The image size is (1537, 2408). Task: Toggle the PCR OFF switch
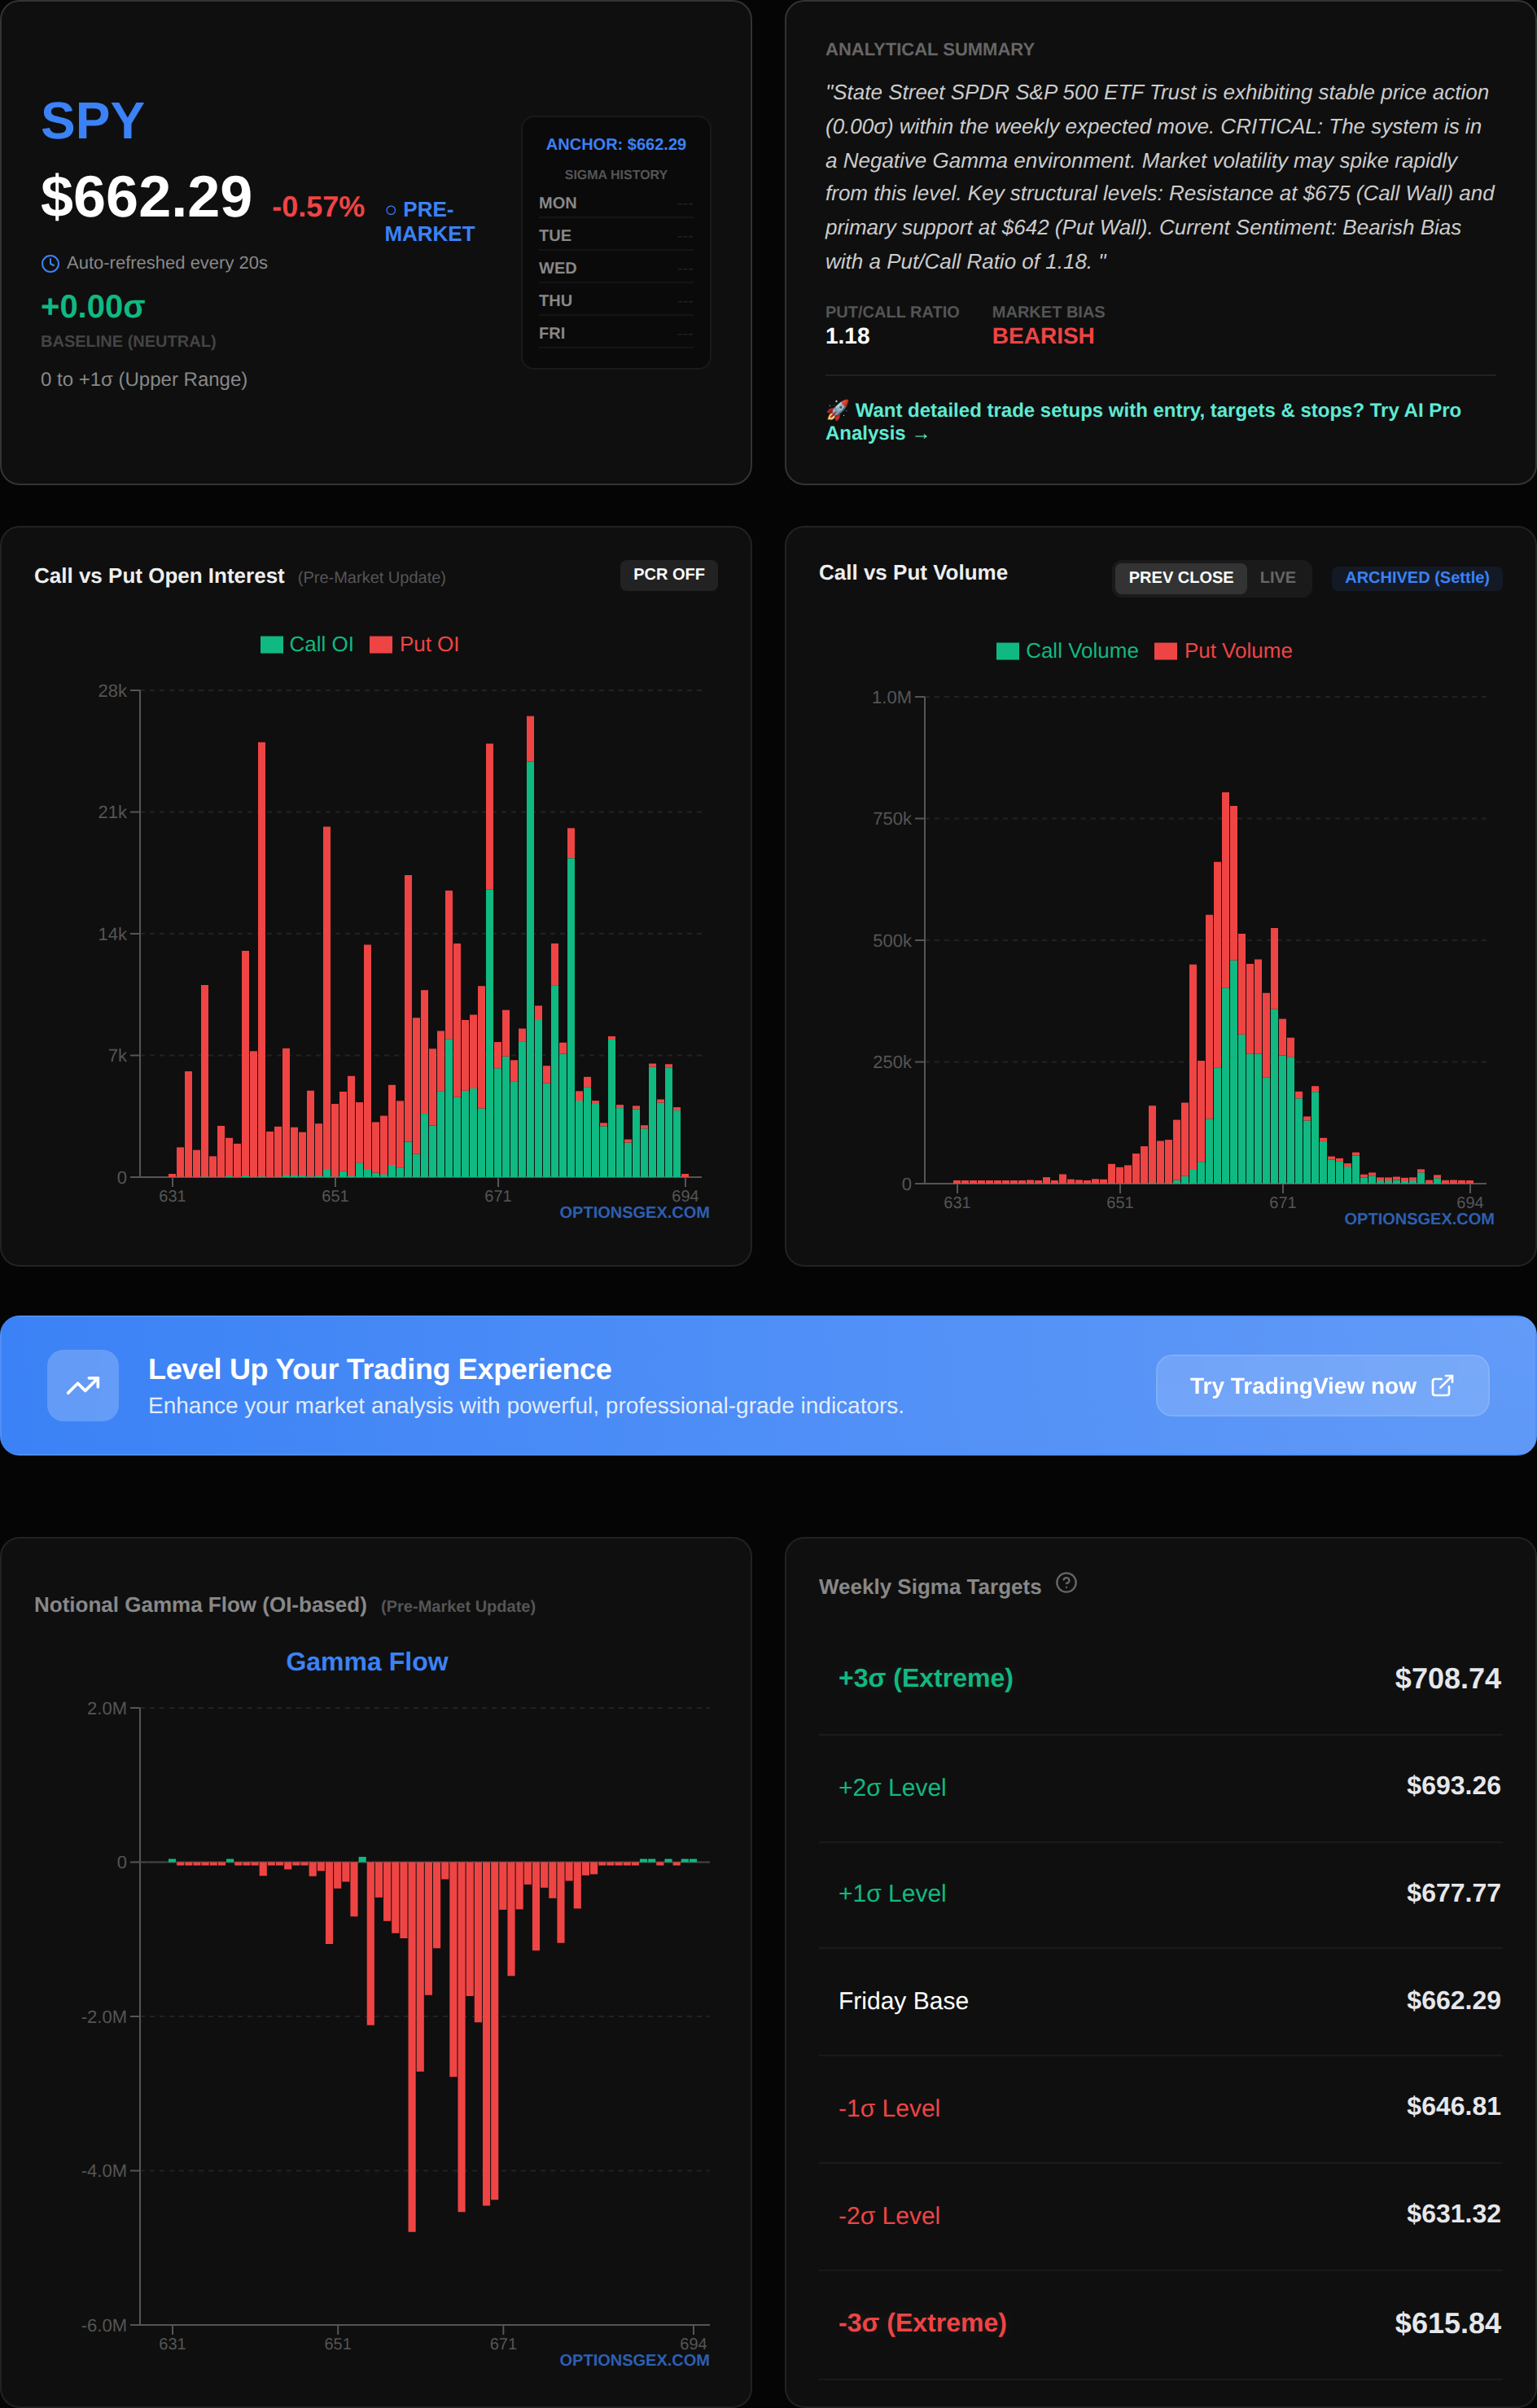click(x=668, y=574)
